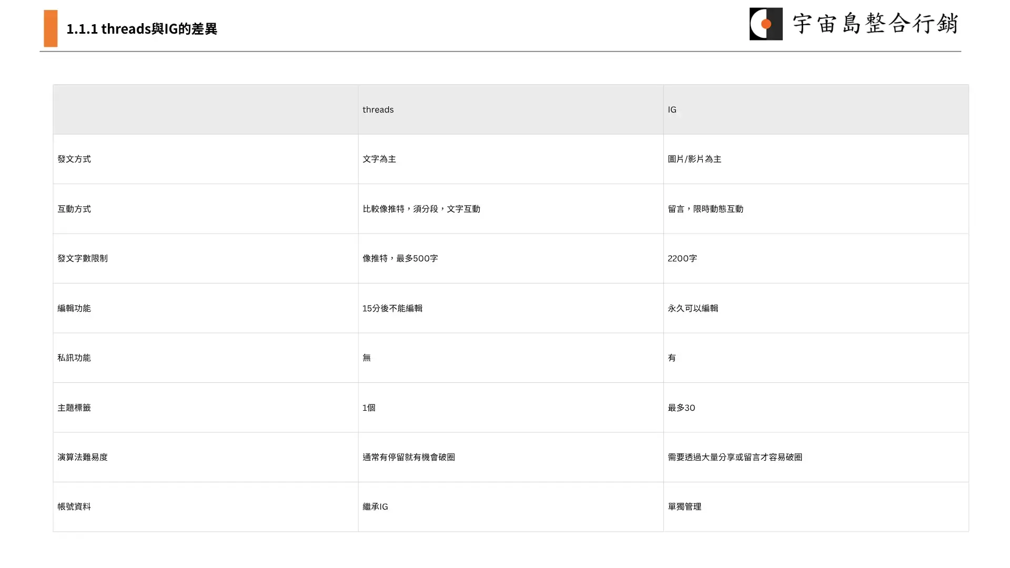Click the 單獨管理 cell

pos(684,506)
